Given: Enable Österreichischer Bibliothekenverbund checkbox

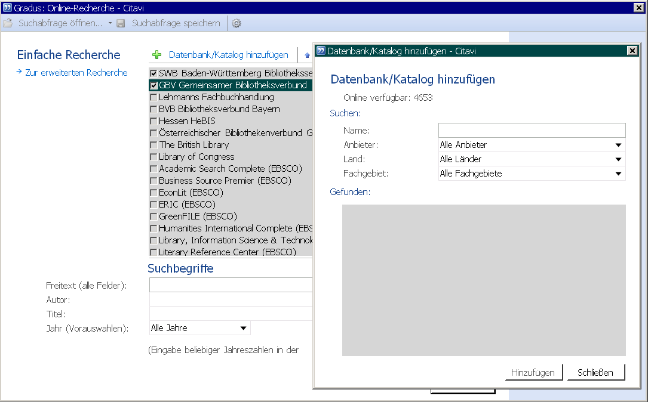Looking at the screenshot, I should [x=153, y=133].
